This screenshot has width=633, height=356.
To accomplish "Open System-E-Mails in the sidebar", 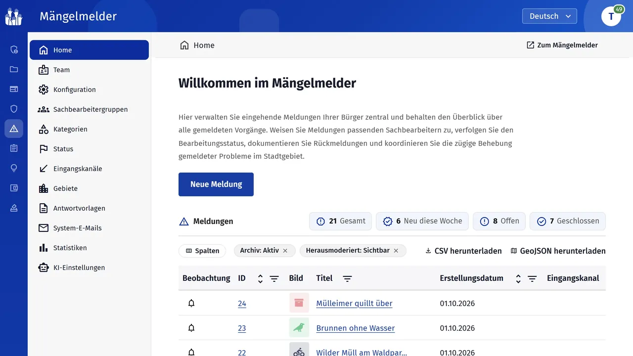I will pyautogui.click(x=89, y=228).
